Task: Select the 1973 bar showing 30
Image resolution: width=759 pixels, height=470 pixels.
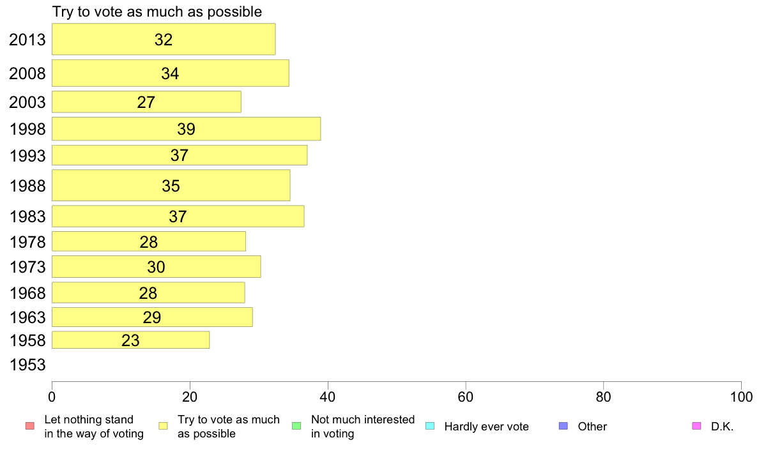Action: tap(157, 267)
